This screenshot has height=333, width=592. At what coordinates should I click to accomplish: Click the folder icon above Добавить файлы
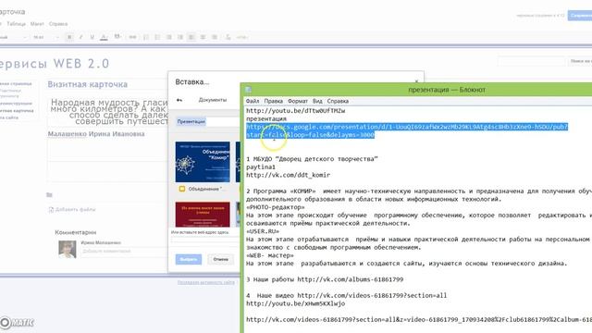click(x=49, y=195)
